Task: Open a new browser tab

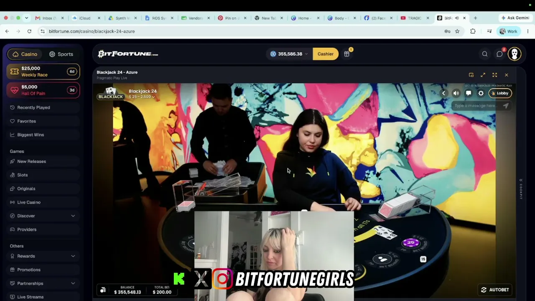Action: pos(475,18)
